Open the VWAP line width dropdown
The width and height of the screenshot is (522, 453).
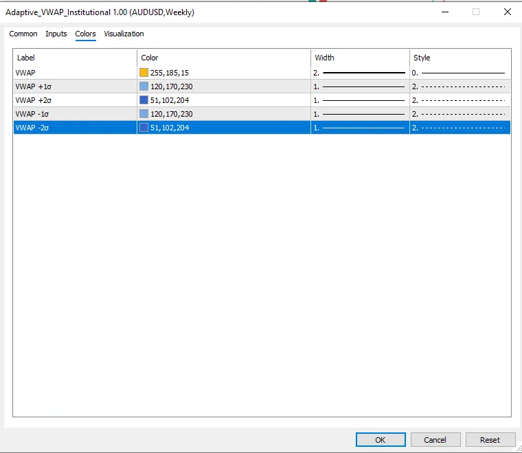(359, 72)
